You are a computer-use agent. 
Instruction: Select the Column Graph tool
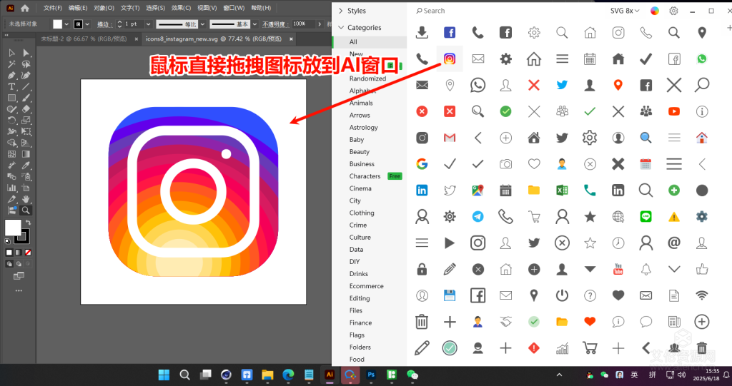11,188
